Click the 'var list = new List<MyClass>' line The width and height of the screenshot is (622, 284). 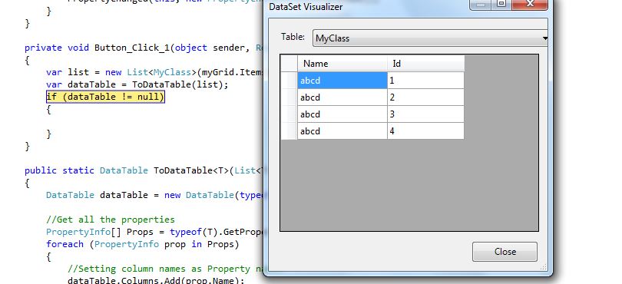[154, 73]
